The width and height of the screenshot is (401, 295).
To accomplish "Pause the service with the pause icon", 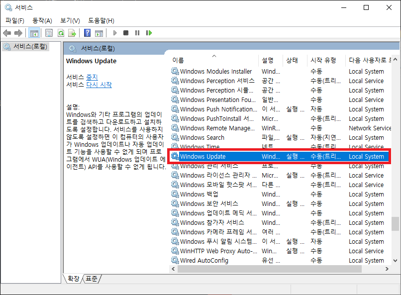I will coord(137,33).
